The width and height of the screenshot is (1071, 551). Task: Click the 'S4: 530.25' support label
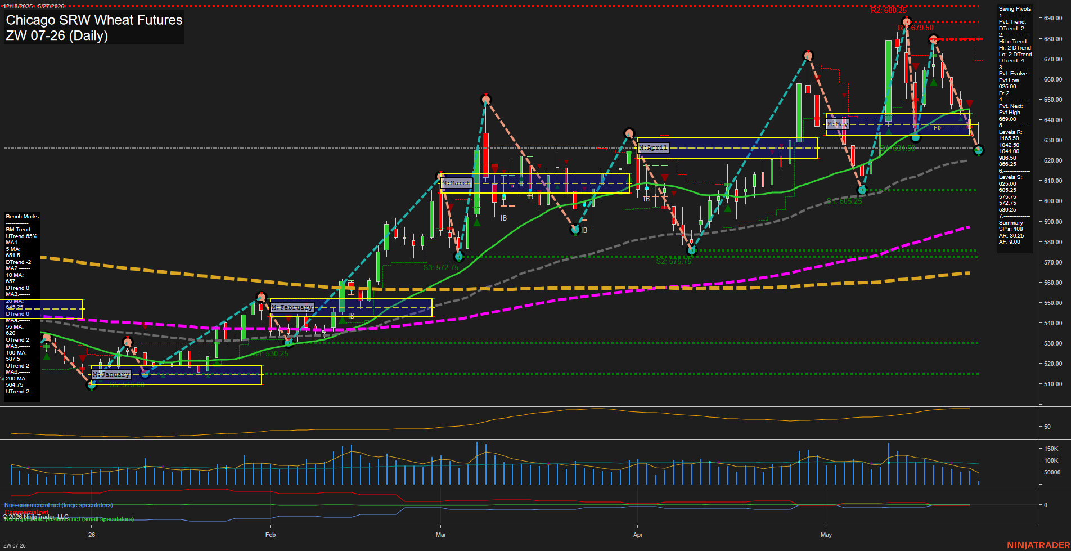coord(271,353)
